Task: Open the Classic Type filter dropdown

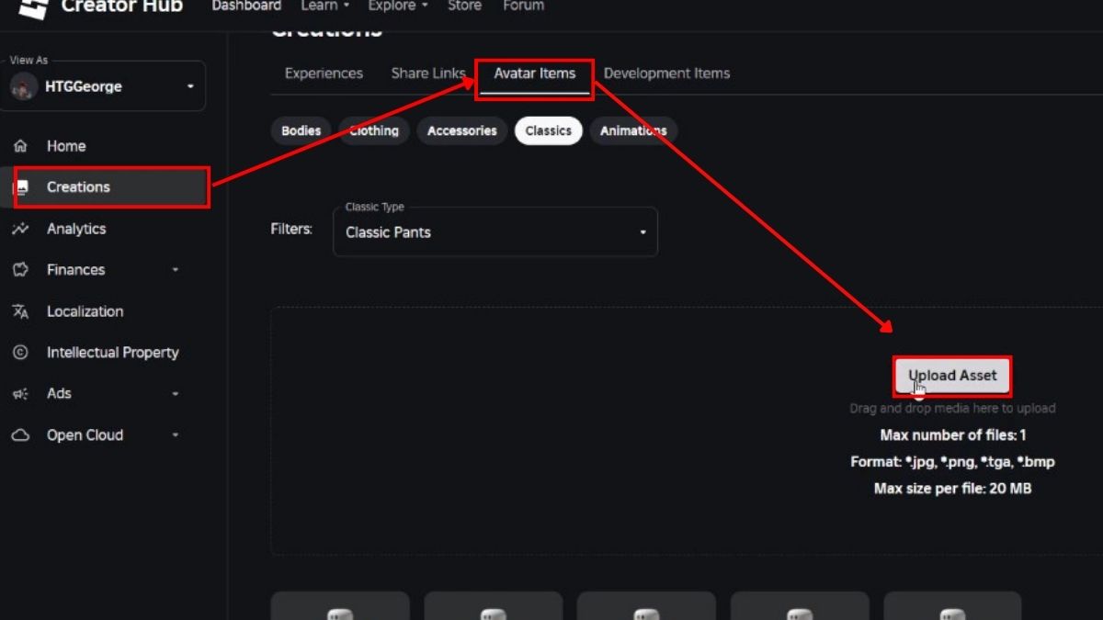Action: [495, 231]
